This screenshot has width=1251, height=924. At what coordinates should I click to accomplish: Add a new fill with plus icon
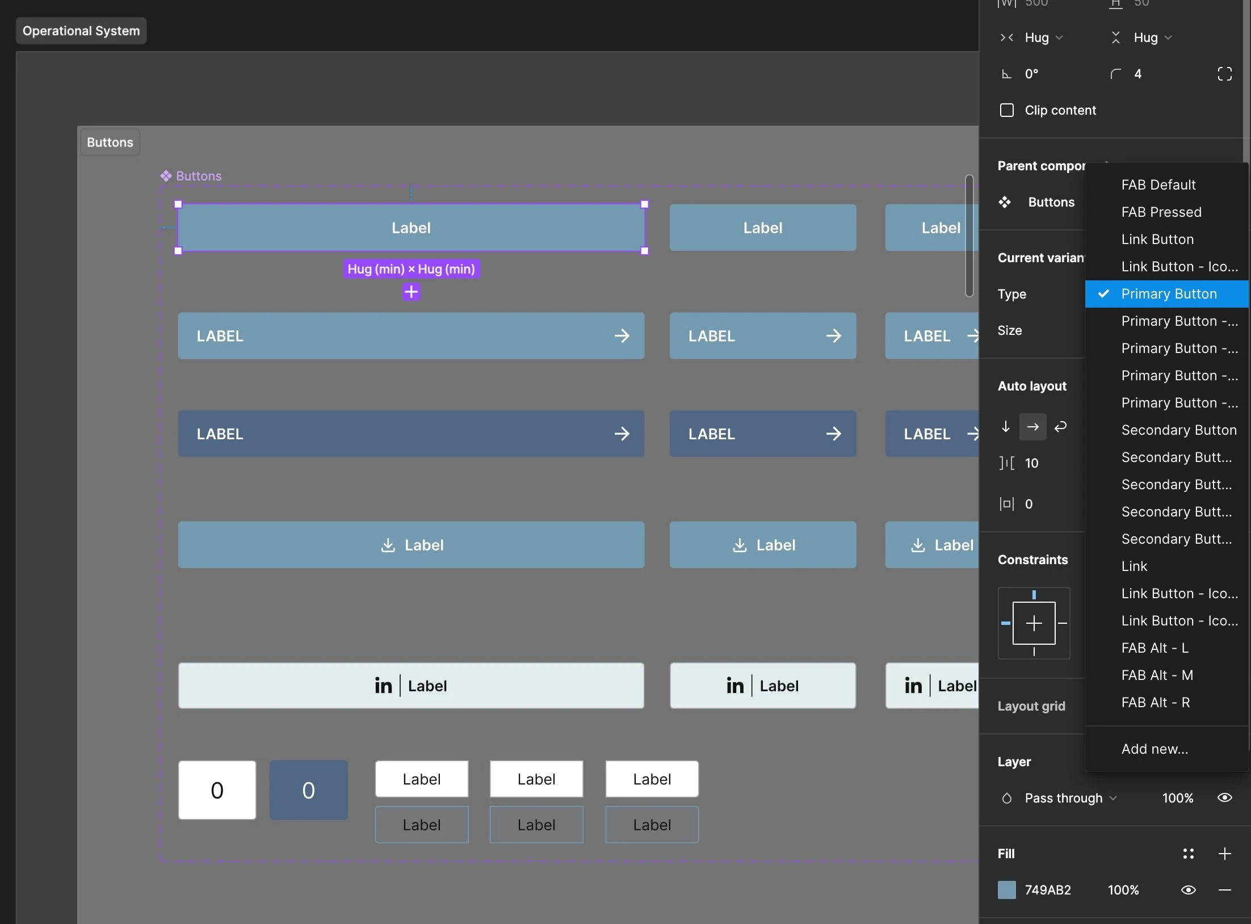coord(1224,854)
